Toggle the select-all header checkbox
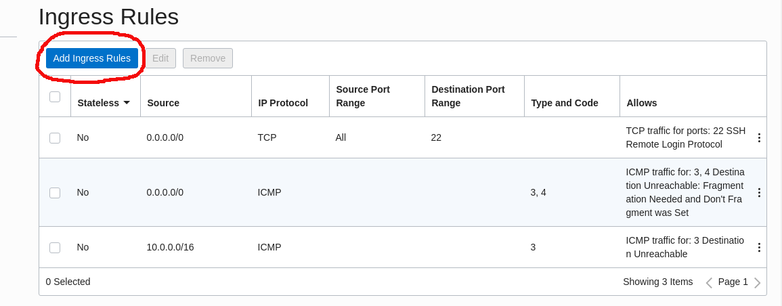 pos(55,97)
